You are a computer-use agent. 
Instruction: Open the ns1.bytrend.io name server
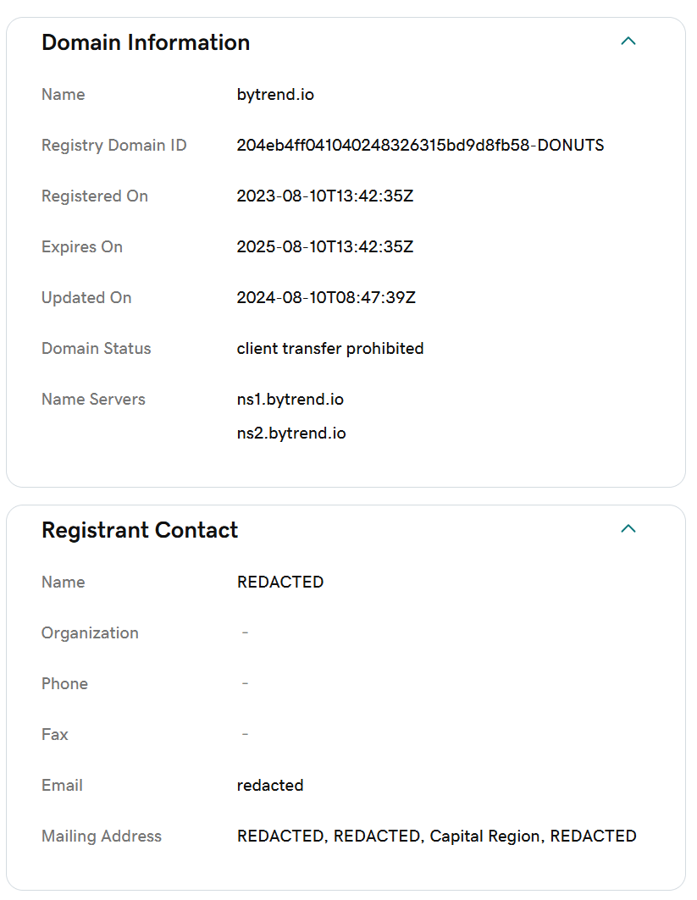pyautogui.click(x=290, y=400)
